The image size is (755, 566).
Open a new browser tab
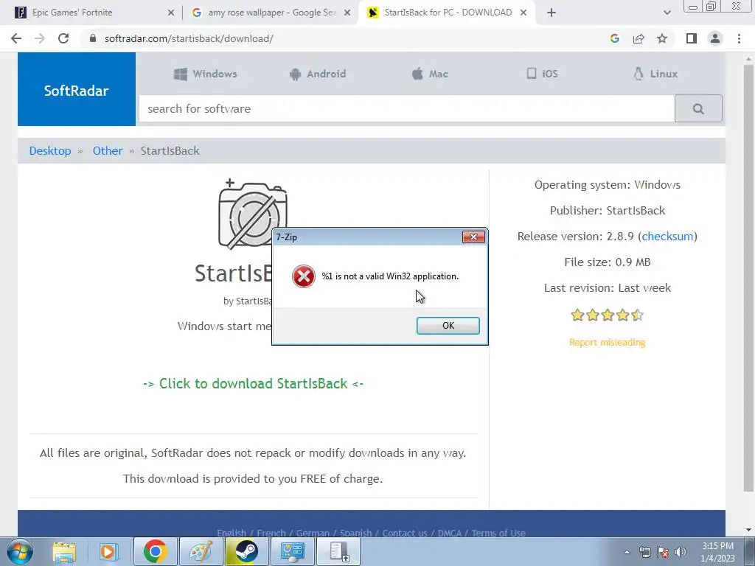click(552, 13)
